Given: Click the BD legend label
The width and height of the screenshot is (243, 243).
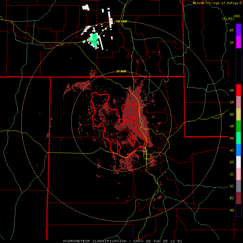Looking at the screenshot, I should (x=232, y=114).
